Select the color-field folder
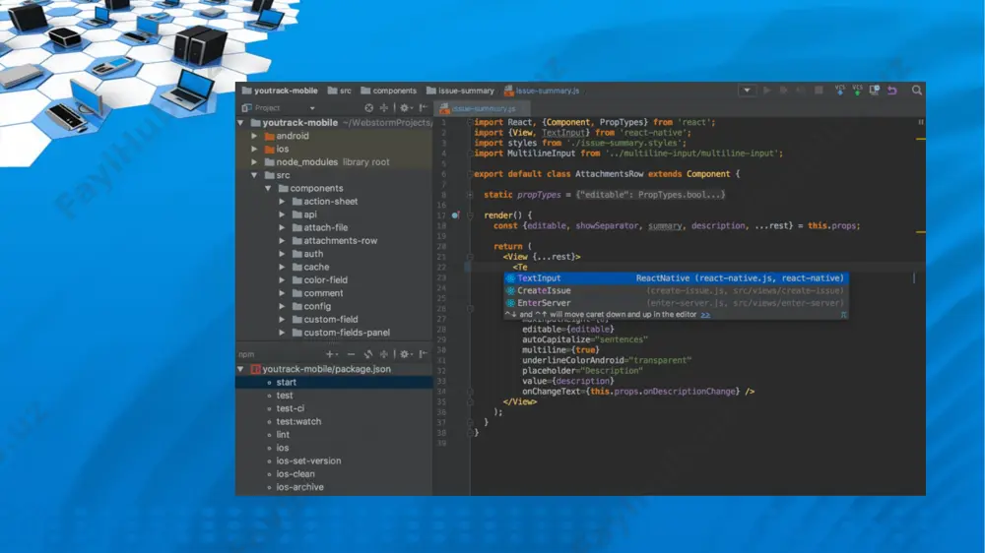985x553 pixels. click(x=325, y=280)
